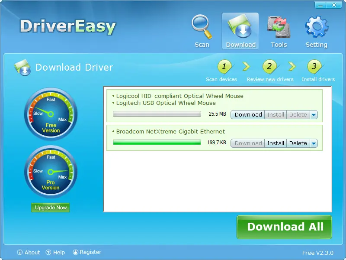Click the DriverEasy logo
Screen dimensions: 346x260
pyautogui.click(x=68, y=27)
